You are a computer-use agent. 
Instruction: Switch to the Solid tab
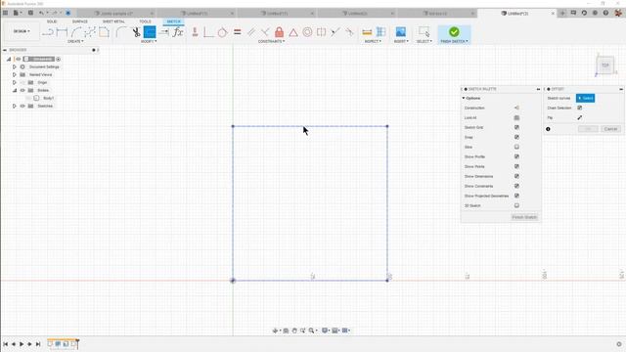52,22
